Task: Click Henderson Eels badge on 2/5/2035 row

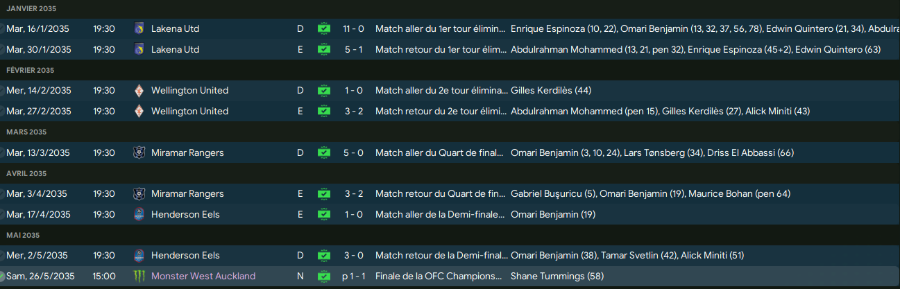Action: [139, 255]
